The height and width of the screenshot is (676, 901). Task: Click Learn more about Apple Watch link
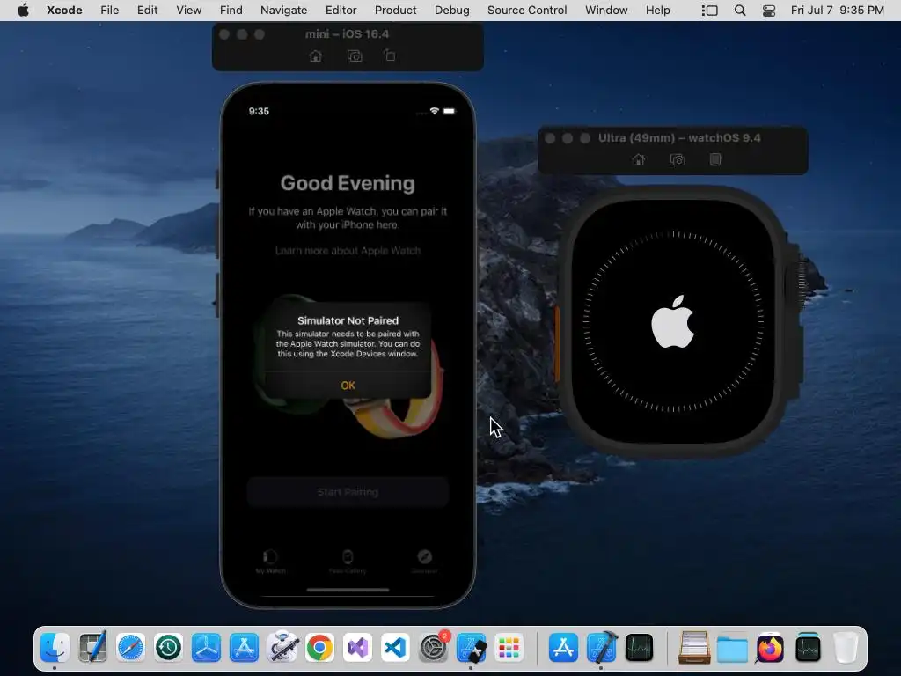[348, 251]
